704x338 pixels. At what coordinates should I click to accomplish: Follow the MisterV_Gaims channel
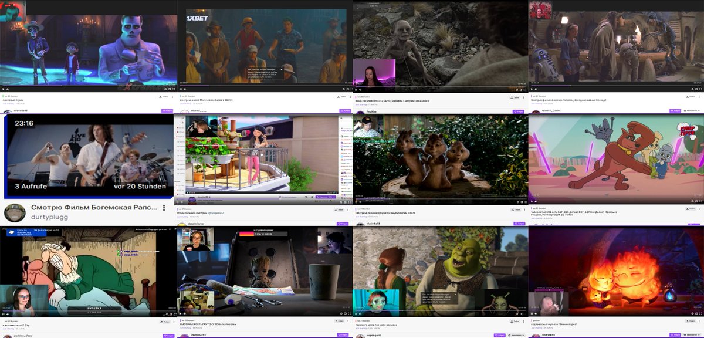pyautogui.click(x=675, y=111)
